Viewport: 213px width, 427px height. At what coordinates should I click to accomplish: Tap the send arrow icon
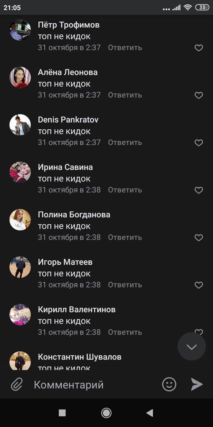coord(197,385)
